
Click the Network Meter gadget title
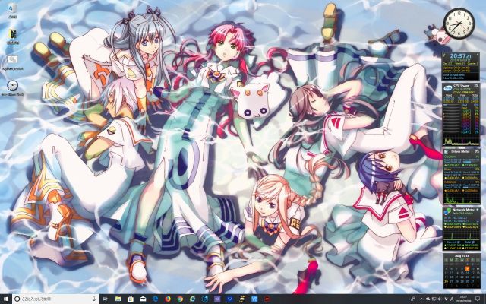[x=463, y=210]
